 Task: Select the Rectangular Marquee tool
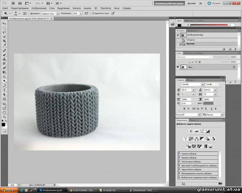pyautogui.click(x=4, y=28)
